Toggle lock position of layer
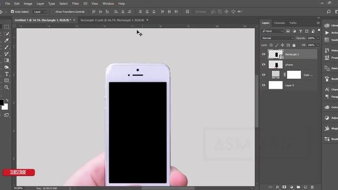The height and width of the screenshot is (190, 338). (x=283, y=45)
